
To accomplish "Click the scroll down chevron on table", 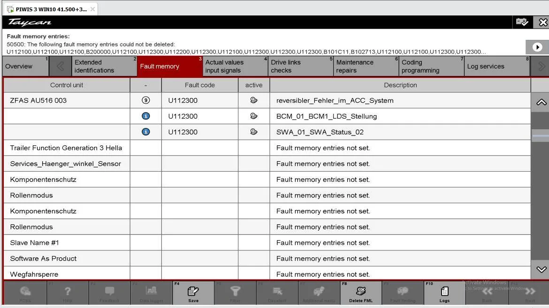I will tap(541, 270).
